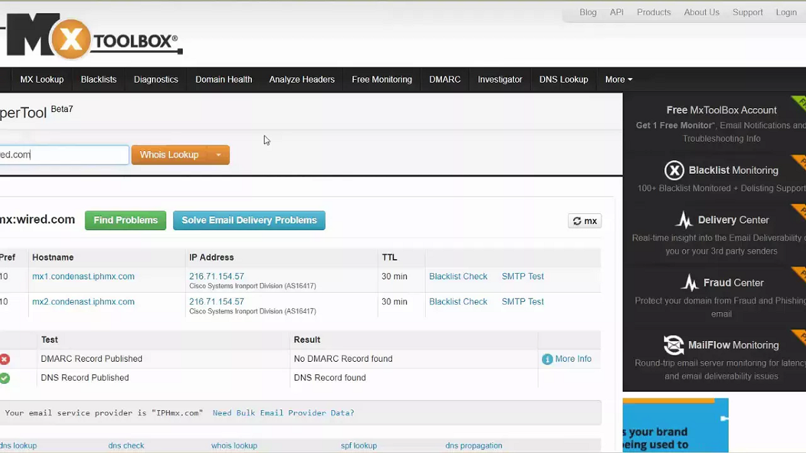Screen dimensions: 806x453
Task: Click the green check icon beside DNS Record Published
Action: coord(5,378)
